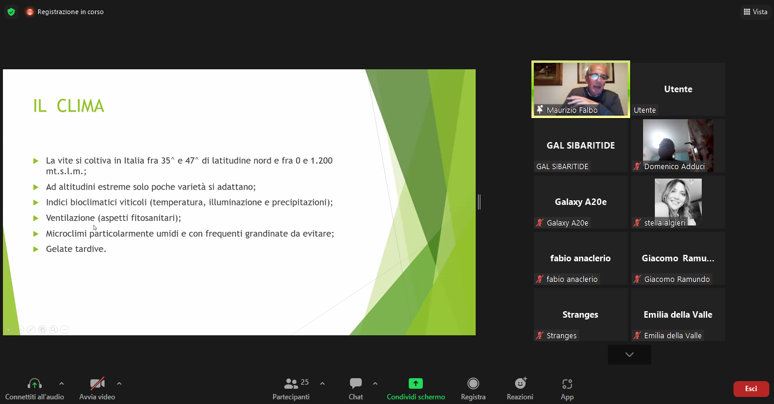Click the slide's previous arrow icon

click(x=9, y=329)
